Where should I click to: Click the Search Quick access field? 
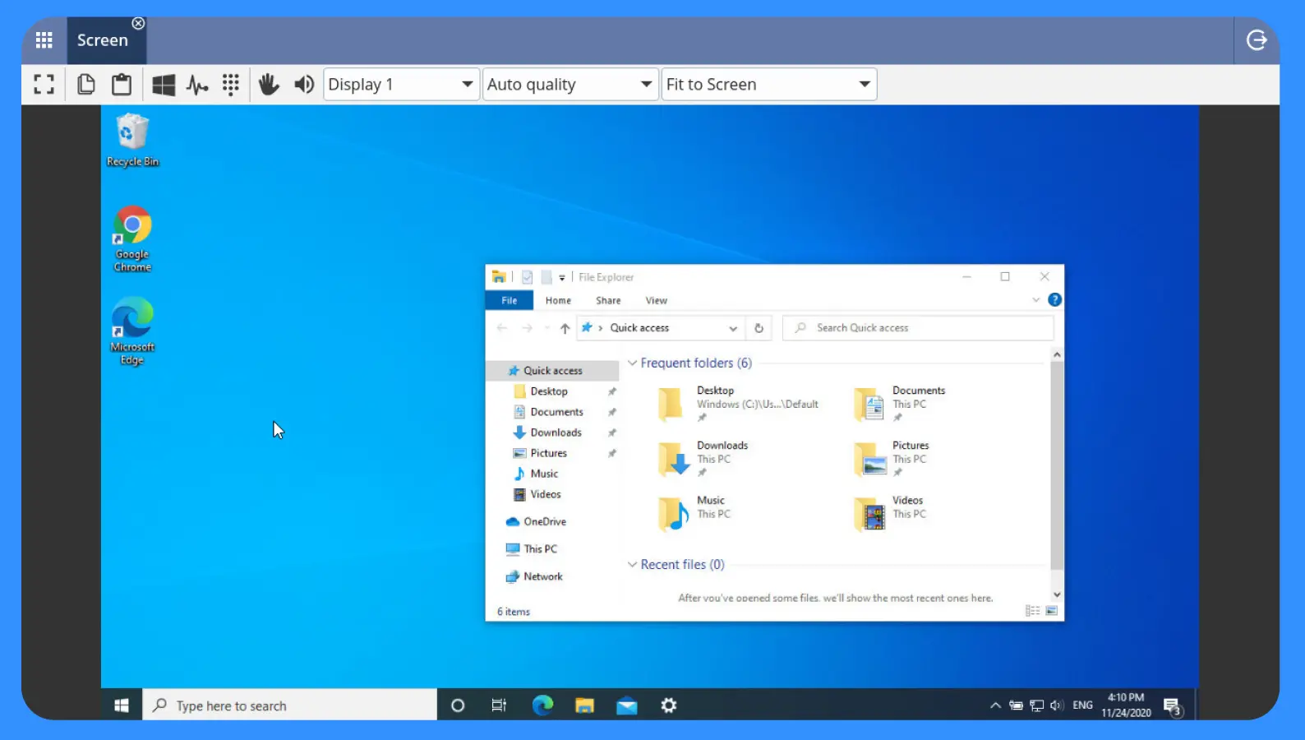(918, 328)
